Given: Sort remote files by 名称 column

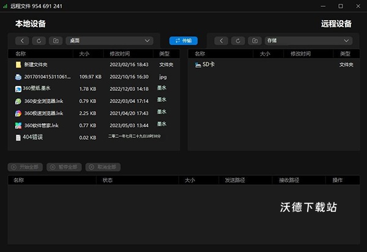Looking at the screenshot, I should tap(199, 54).
